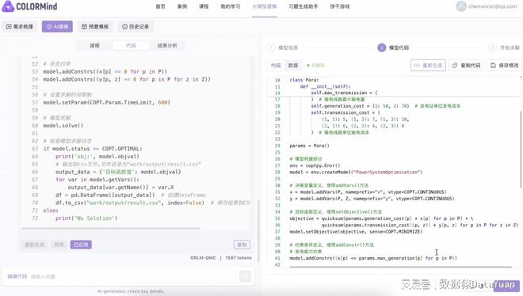Image resolution: width=523 pixels, height=296 pixels.
Task: Click the purple 已应用 button
Action: point(81,245)
